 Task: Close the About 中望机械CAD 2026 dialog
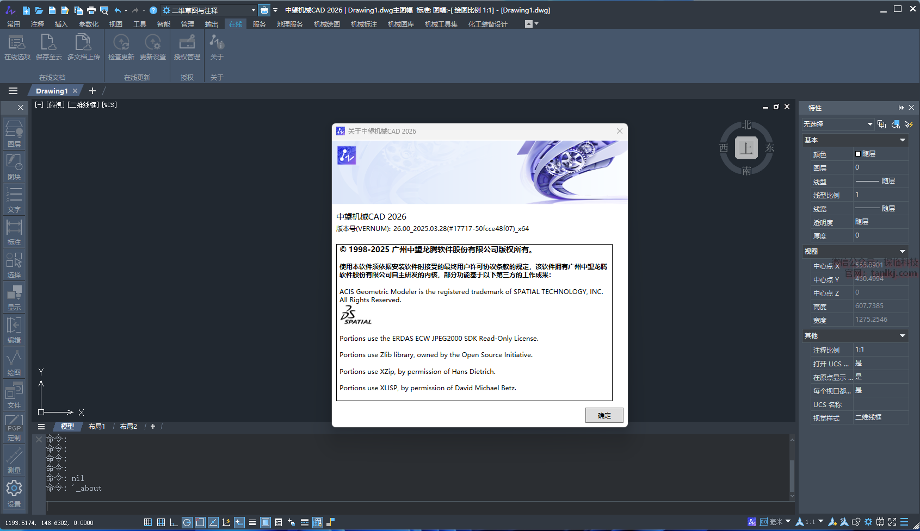point(619,131)
